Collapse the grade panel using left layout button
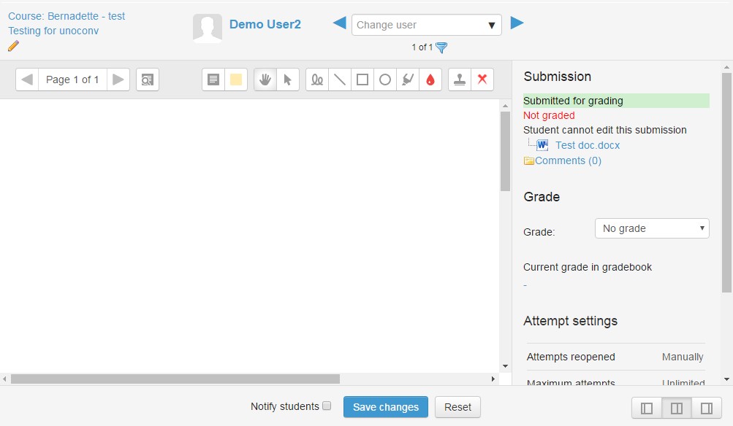 (647, 408)
